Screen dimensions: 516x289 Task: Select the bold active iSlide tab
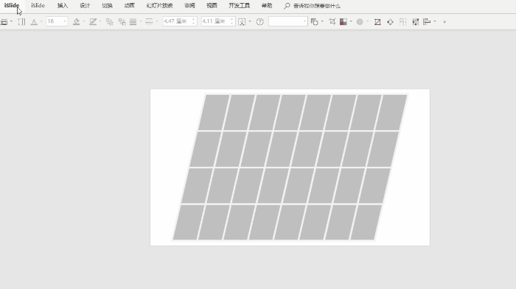click(12, 6)
